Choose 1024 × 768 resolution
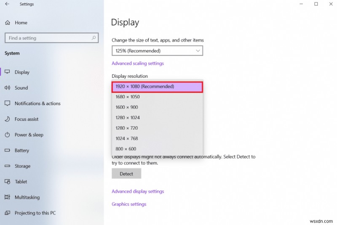 click(x=157, y=138)
